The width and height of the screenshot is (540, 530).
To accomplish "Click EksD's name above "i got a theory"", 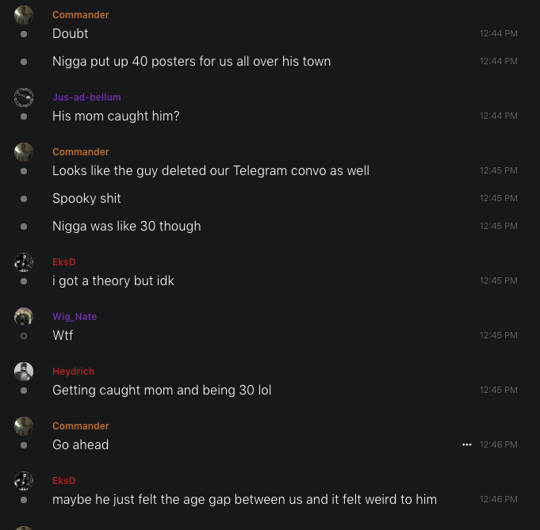I will pyautogui.click(x=64, y=262).
